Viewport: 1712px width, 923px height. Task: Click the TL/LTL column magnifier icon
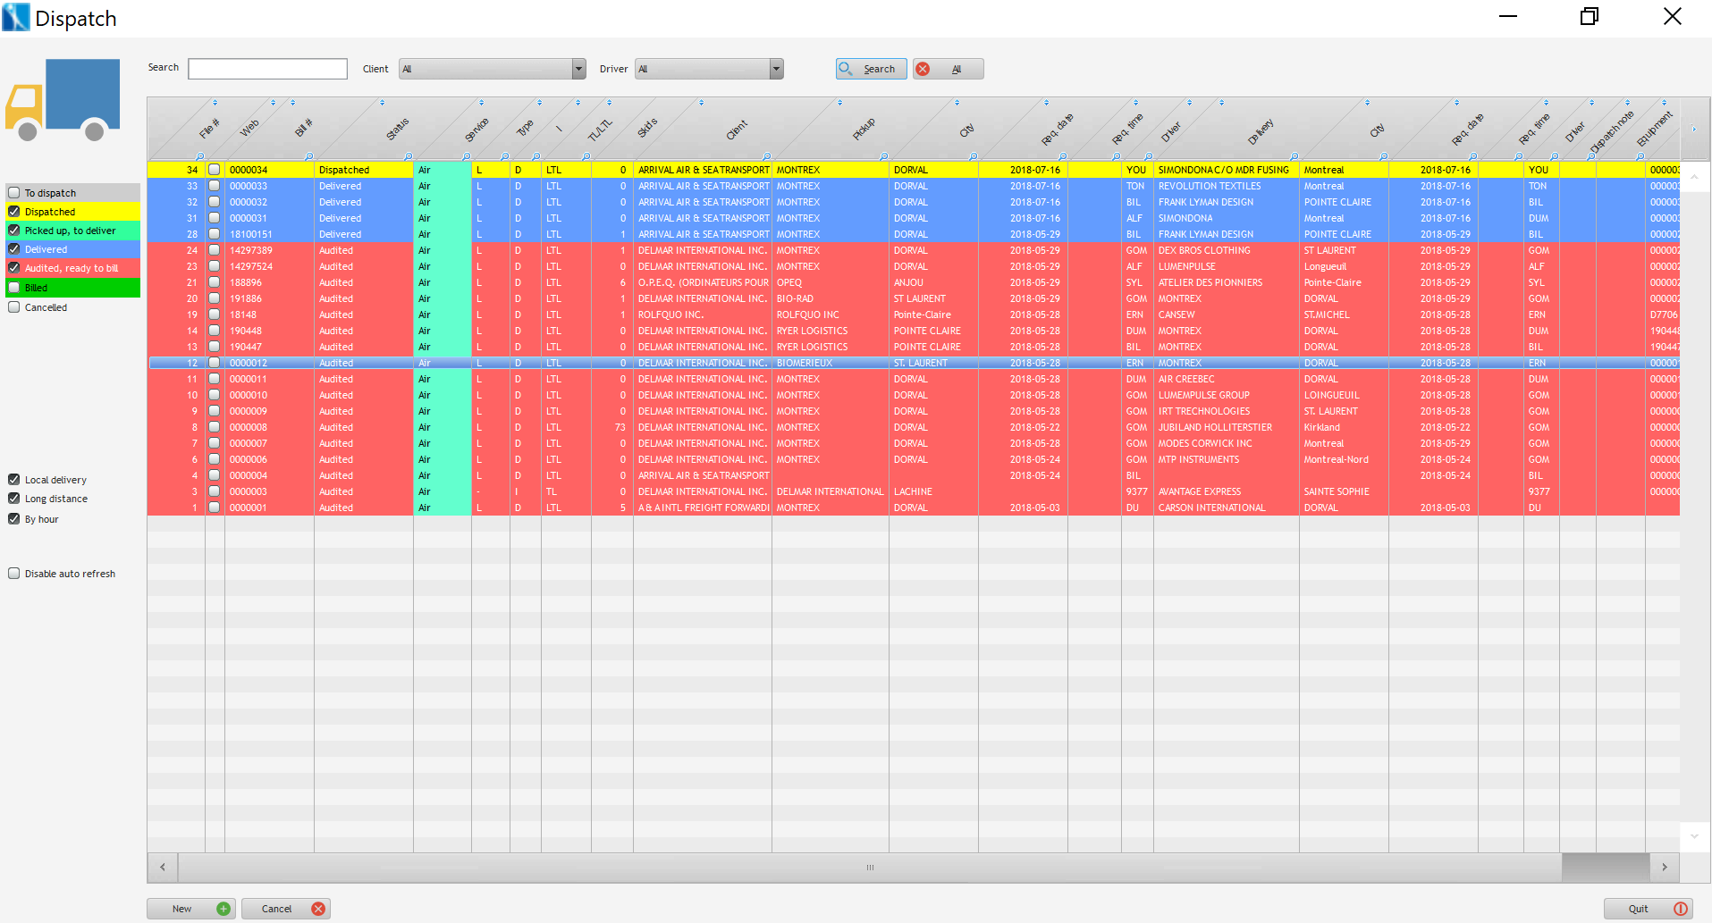pyautogui.click(x=586, y=157)
